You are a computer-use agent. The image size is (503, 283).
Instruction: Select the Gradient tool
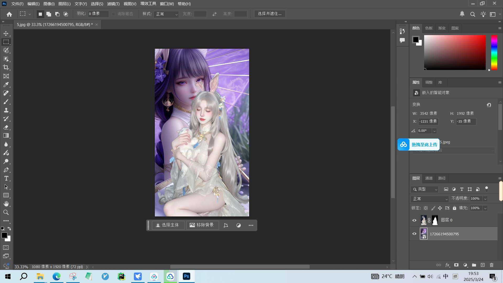[6, 136]
